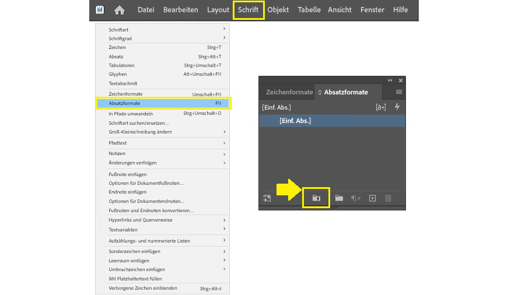The height and width of the screenshot is (295, 525).
Task: Click the InDesign app icon
Action: [x=100, y=10]
